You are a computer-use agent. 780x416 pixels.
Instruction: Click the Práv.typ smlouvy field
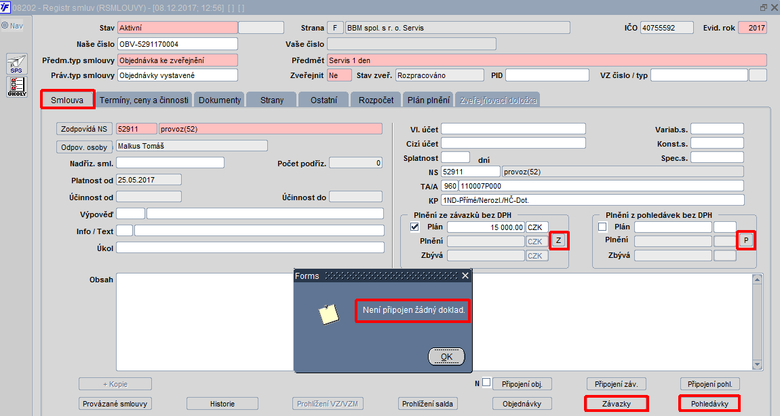[177, 75]
